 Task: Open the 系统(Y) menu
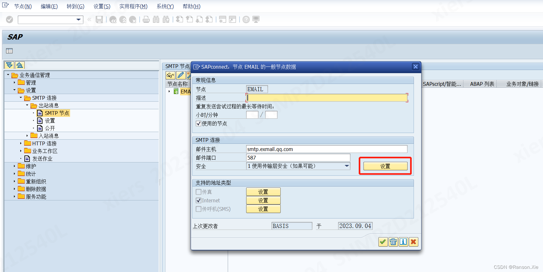pyautogui.click(x=165, y=6)
